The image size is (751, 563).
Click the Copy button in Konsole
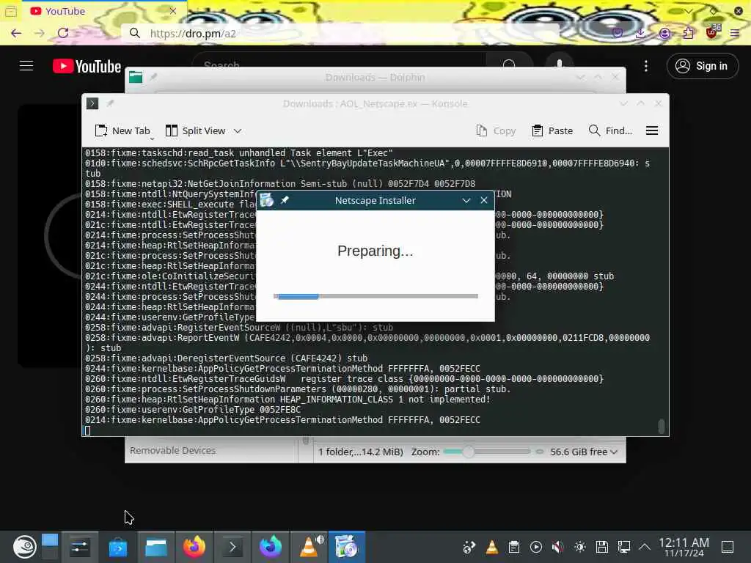(x=496, y=130)
